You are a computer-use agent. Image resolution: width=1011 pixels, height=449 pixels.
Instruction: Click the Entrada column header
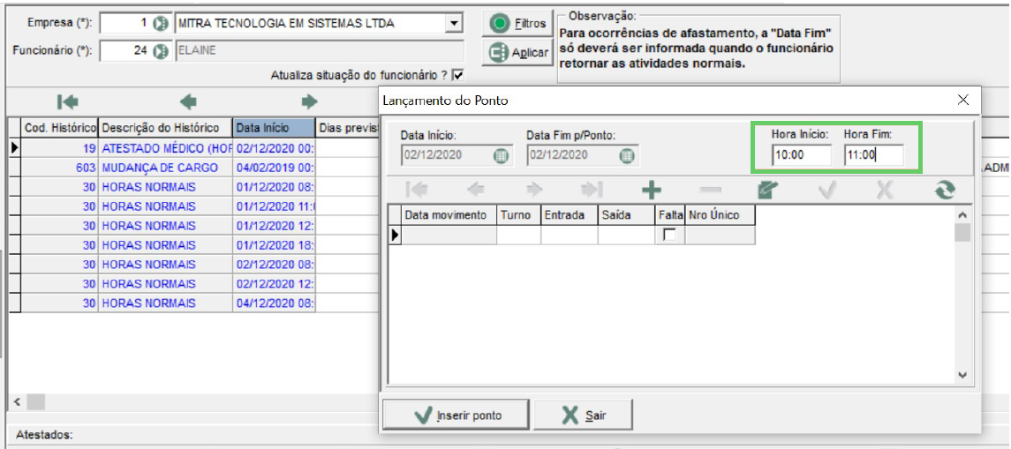(570, 215)
